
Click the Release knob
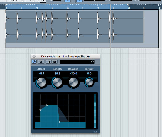[x=73, y=82]
